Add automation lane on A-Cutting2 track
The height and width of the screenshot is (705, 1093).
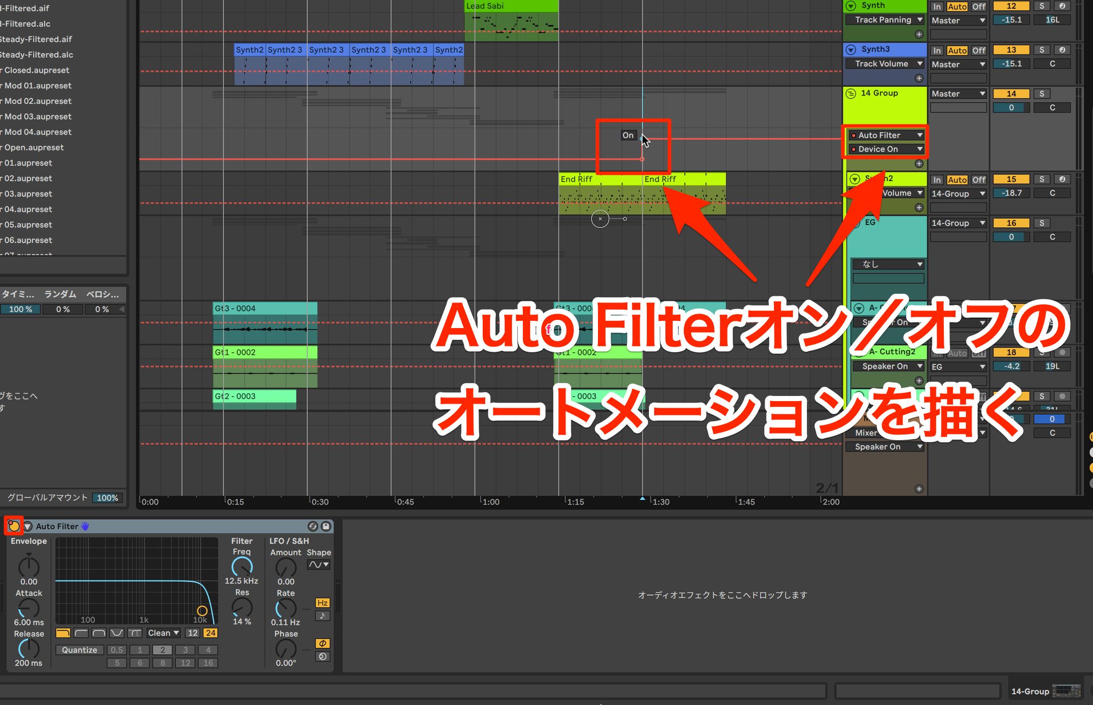click(x=919, y=381)
